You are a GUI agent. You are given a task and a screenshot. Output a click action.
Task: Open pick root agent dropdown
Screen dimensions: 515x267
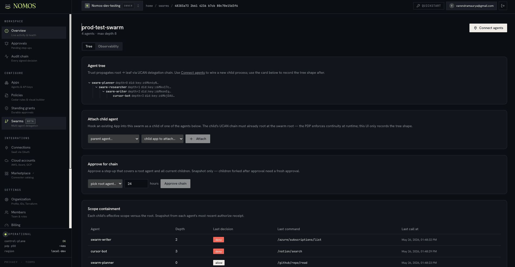105,184
